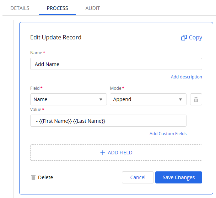This screenshot has height=198, width=216.
Task: Click the Copy duplicate icon
Action: click(184, 38)
